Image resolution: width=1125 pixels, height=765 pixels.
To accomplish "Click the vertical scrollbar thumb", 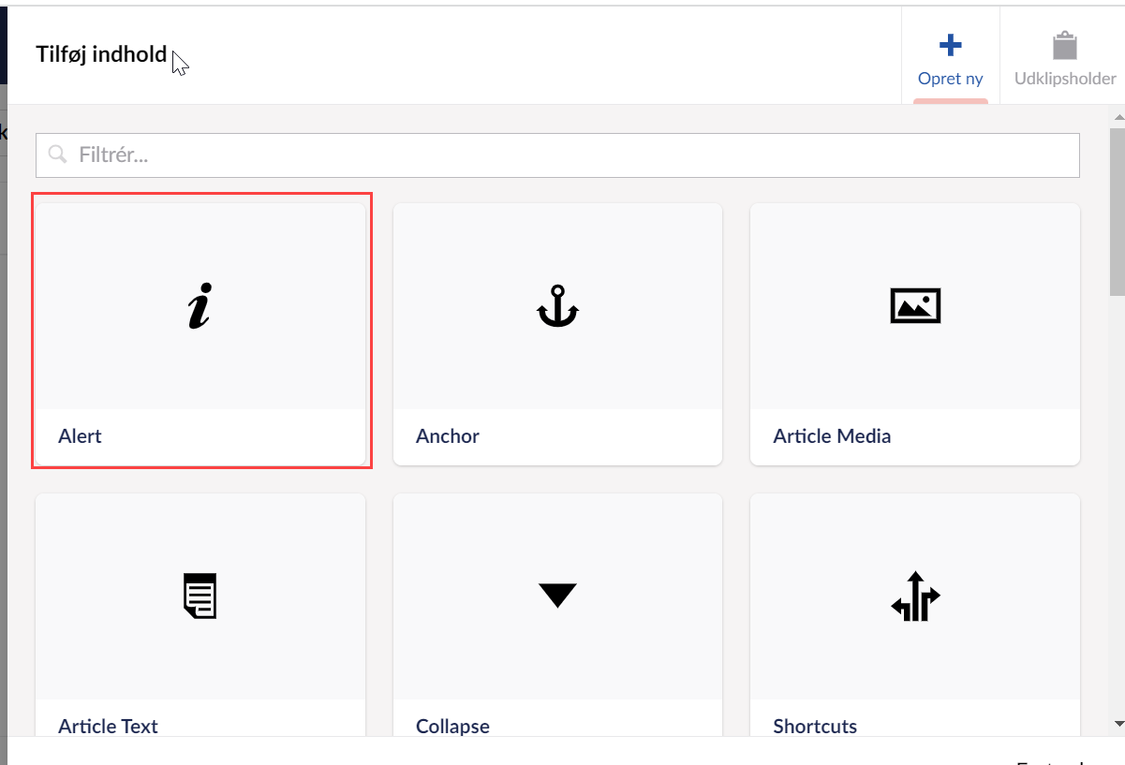I will [1117, 211].
